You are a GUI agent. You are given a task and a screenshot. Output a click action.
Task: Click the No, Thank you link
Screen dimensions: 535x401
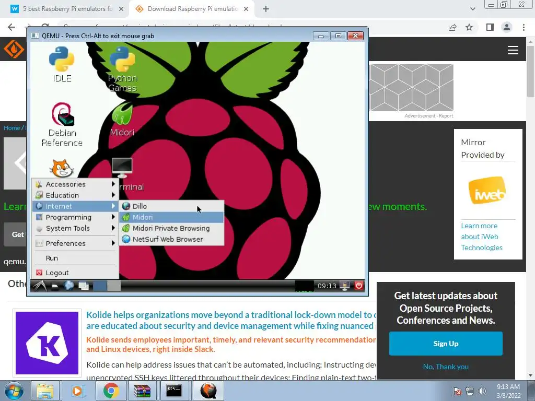tap(446, 367)
